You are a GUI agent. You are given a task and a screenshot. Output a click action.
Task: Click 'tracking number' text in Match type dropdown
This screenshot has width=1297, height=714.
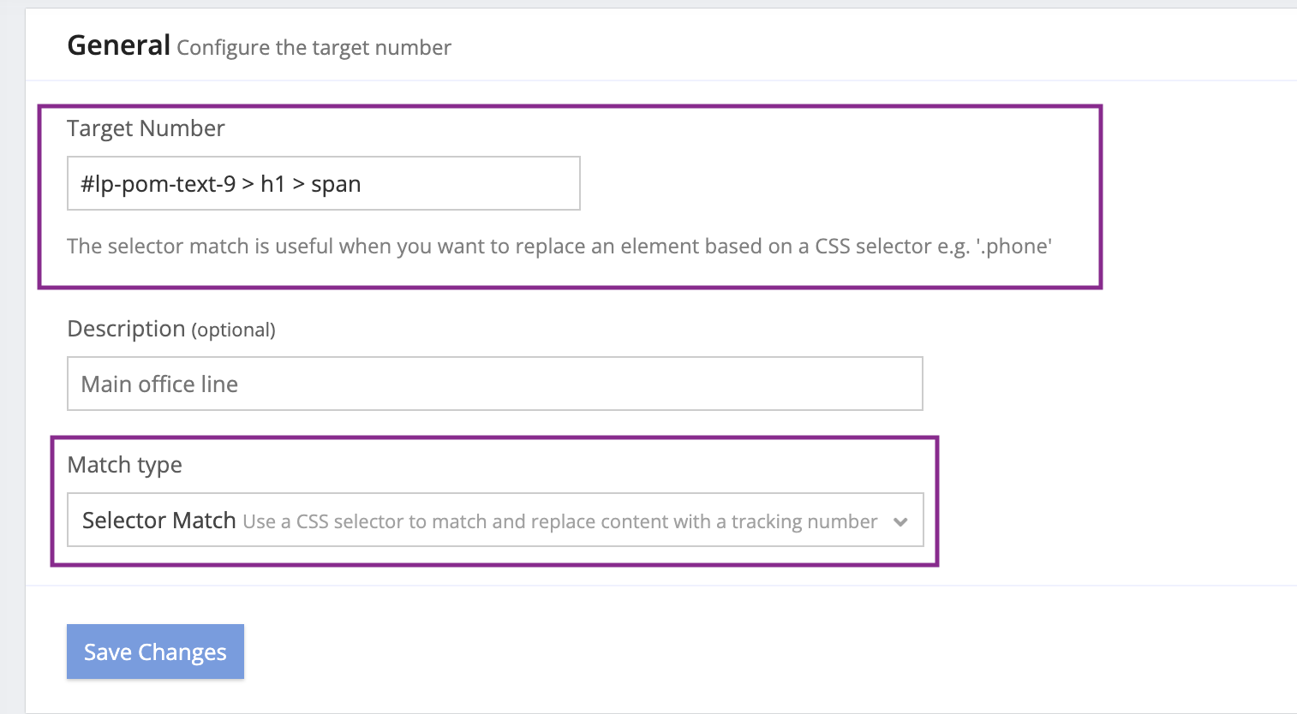(x=804, y=522)
